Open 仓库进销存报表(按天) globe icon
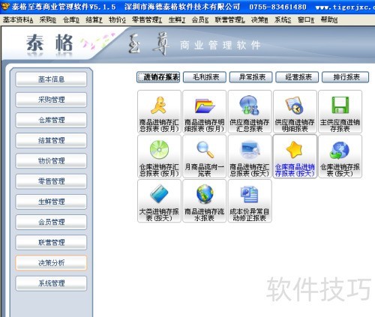Image resolution: width=375 pixels, height=317 pixels. point(340,157)
